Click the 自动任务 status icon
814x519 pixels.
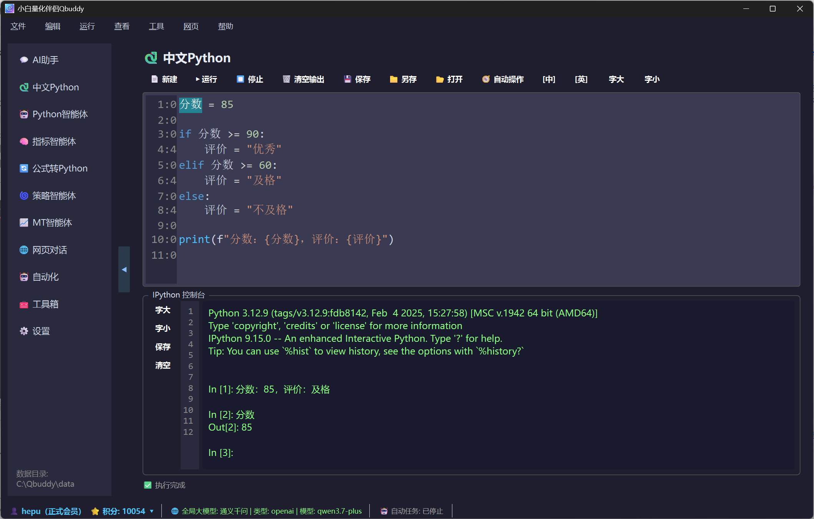pos(384,511)
